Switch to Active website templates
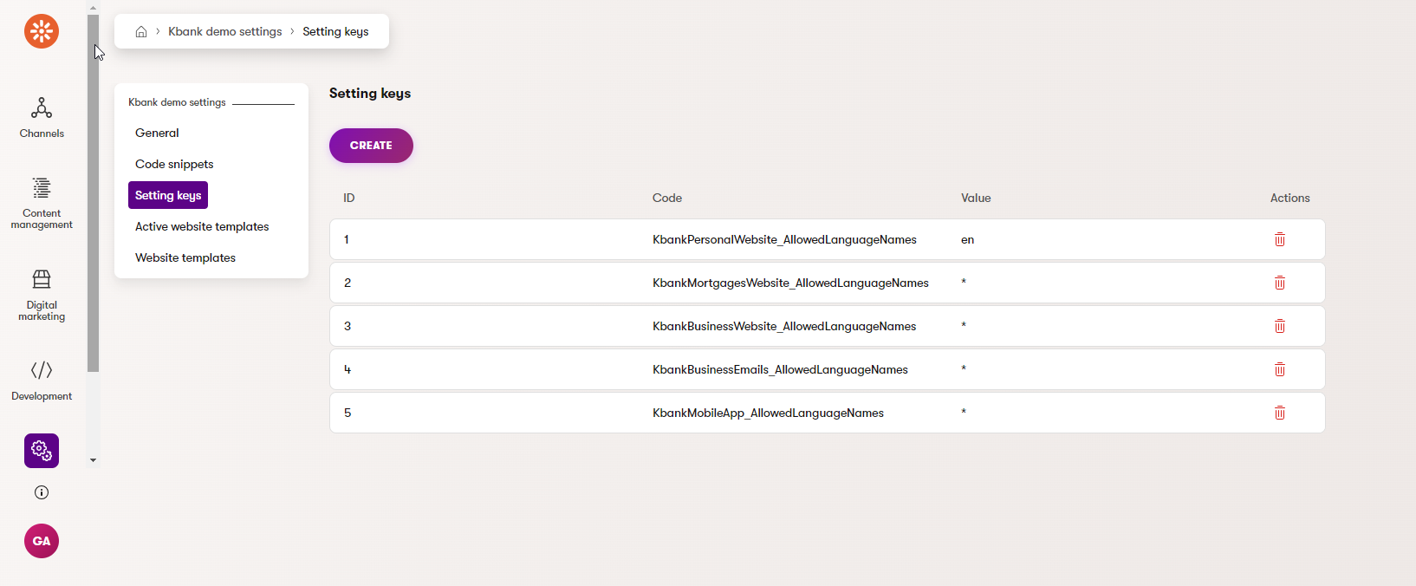Image resolution: width=1416 pixels, height=586 pixels. (x=202, y=226)
